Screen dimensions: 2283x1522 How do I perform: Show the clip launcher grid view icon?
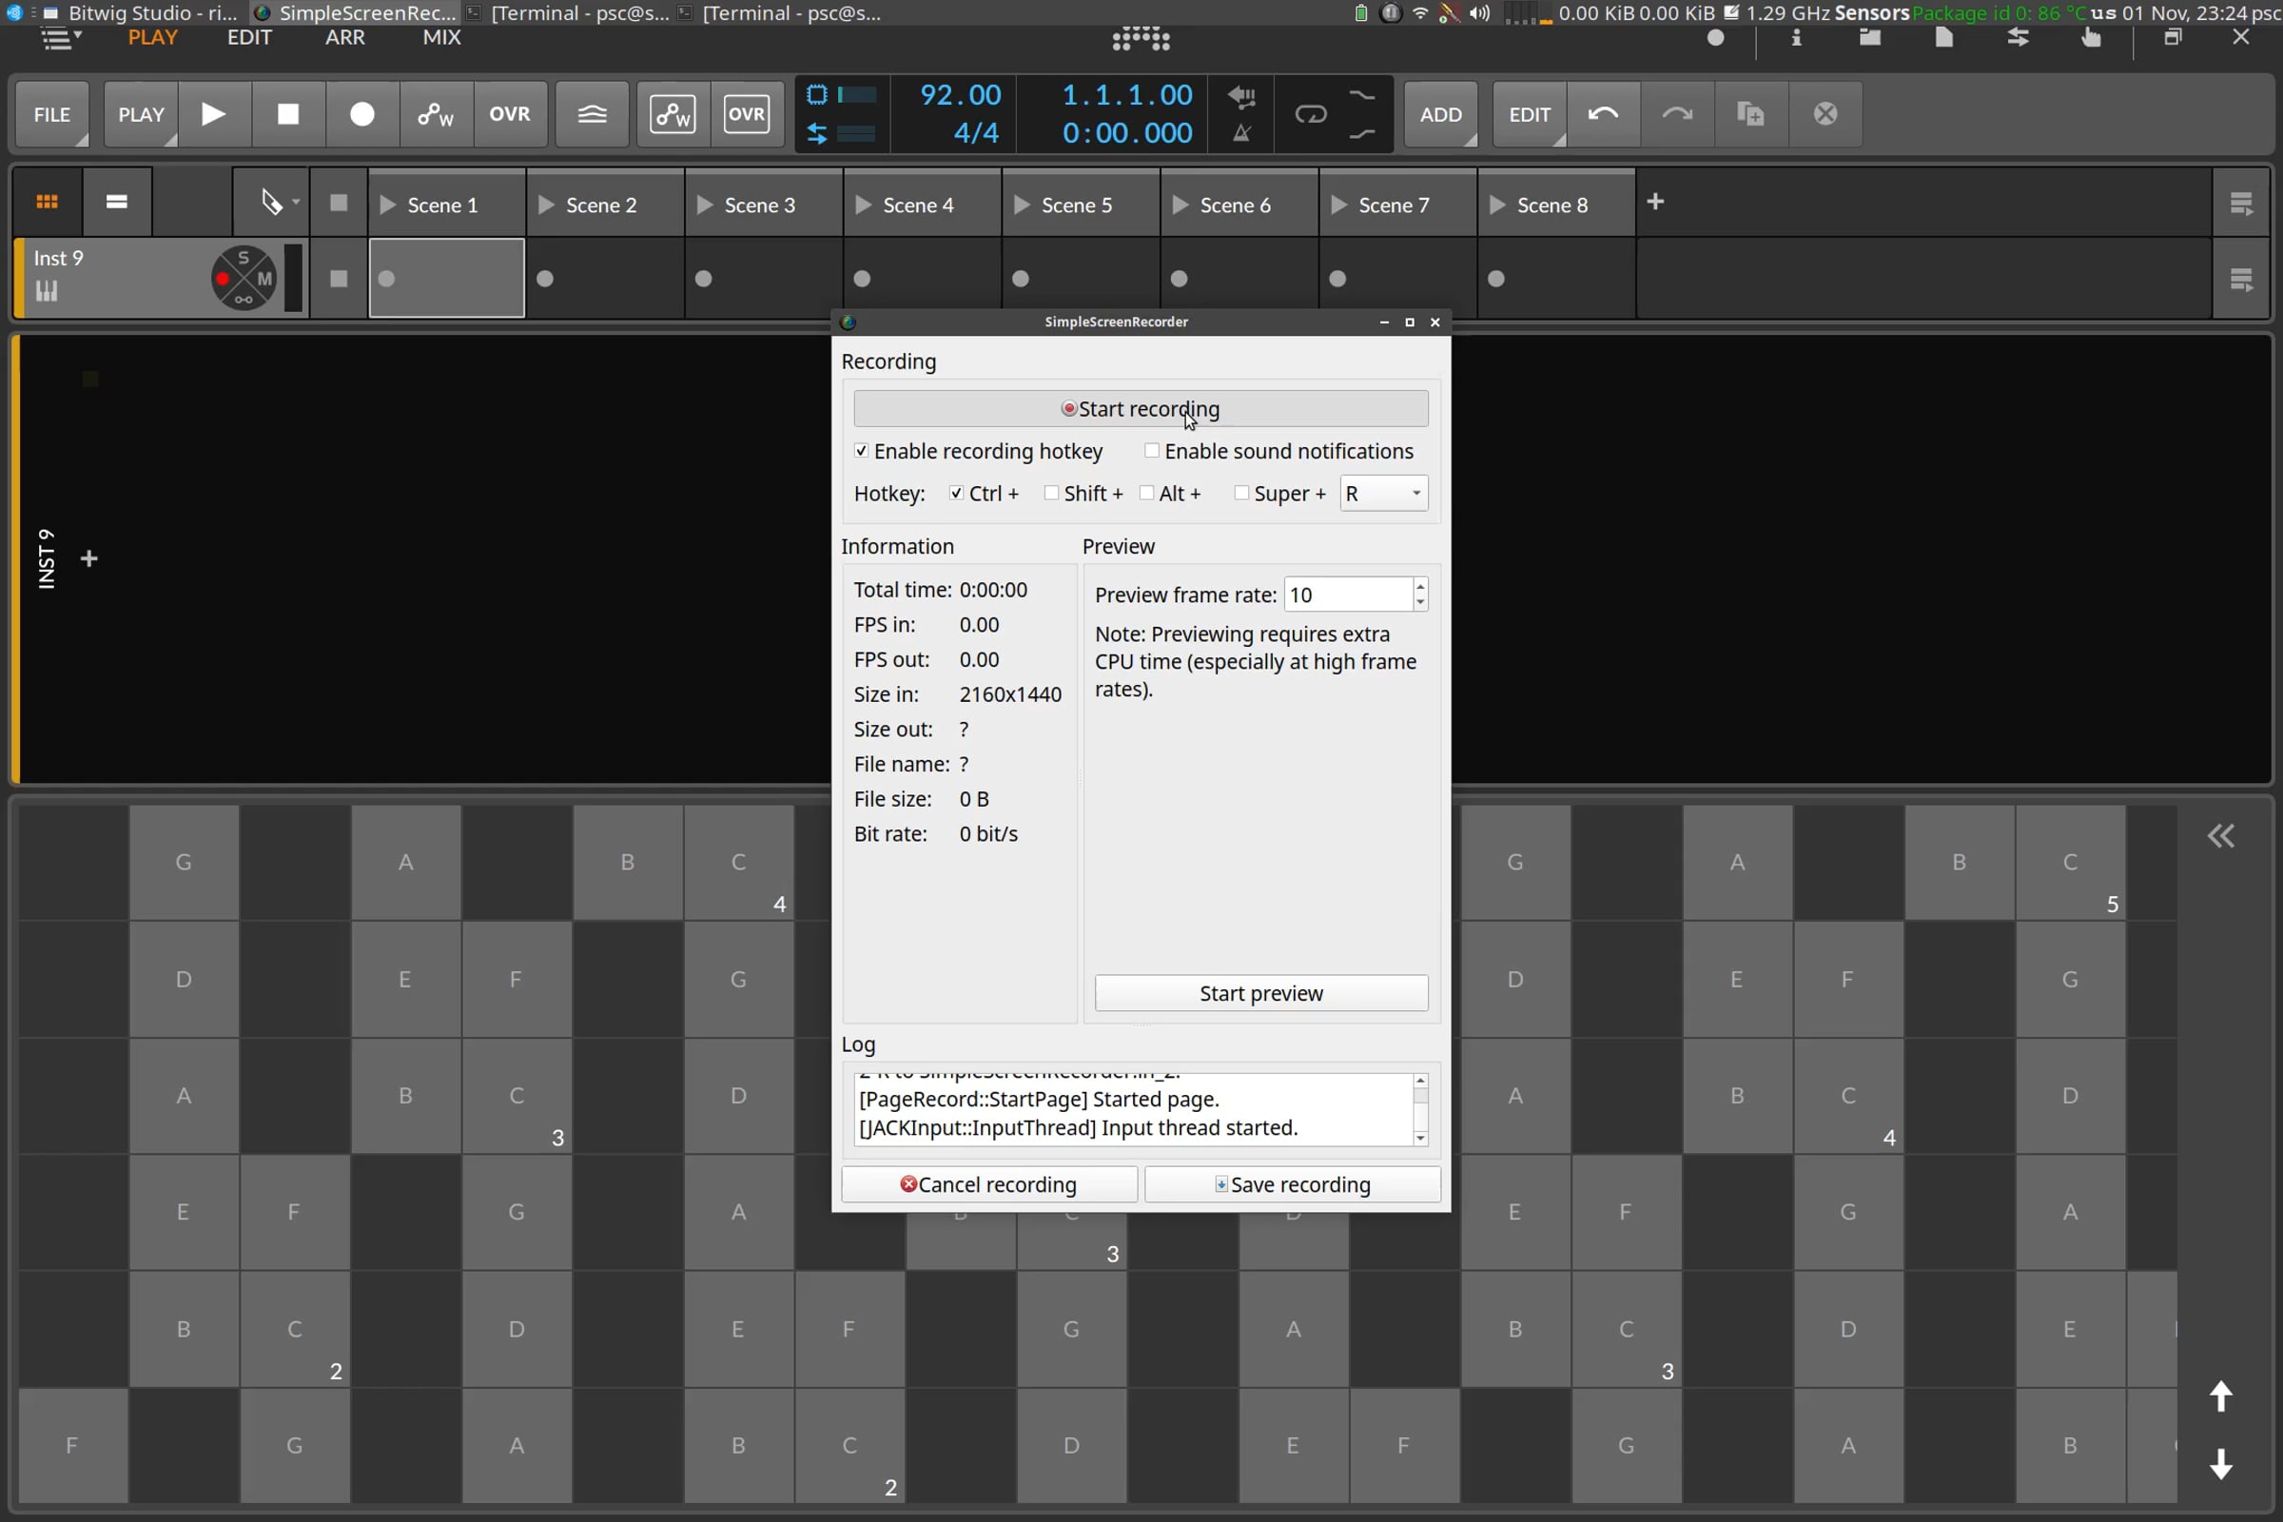coord(47,202)
